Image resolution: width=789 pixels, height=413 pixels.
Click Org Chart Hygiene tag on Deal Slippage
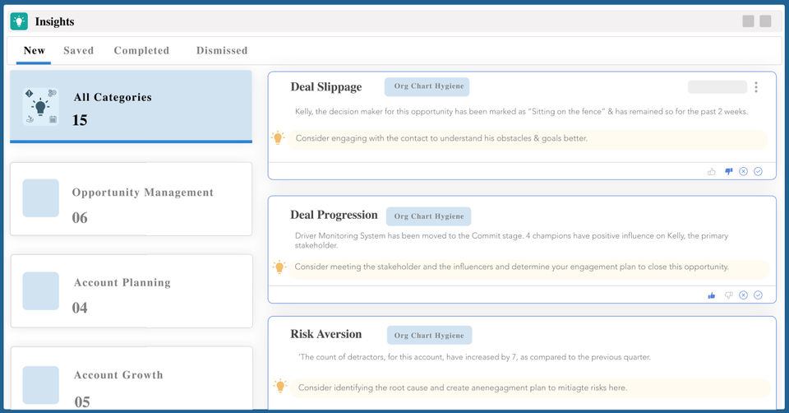(427, 86)
